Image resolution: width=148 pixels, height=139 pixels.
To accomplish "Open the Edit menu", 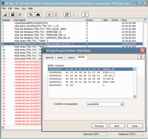I will pyautogui.click(x=10, y=9).
